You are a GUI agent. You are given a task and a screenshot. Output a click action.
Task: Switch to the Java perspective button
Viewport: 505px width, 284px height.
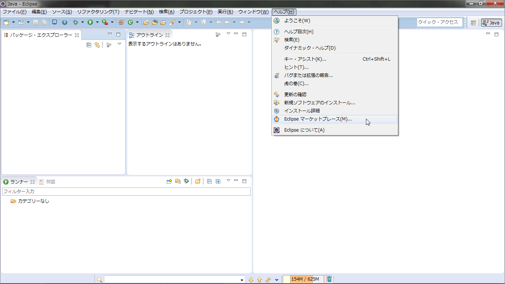(x=491, y=22)
